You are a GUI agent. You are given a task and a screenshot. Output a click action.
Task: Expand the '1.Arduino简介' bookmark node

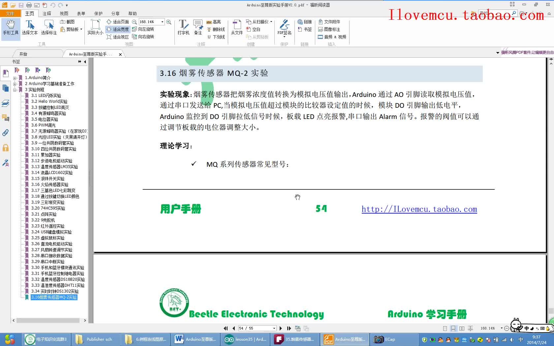[x=15, y=78]
